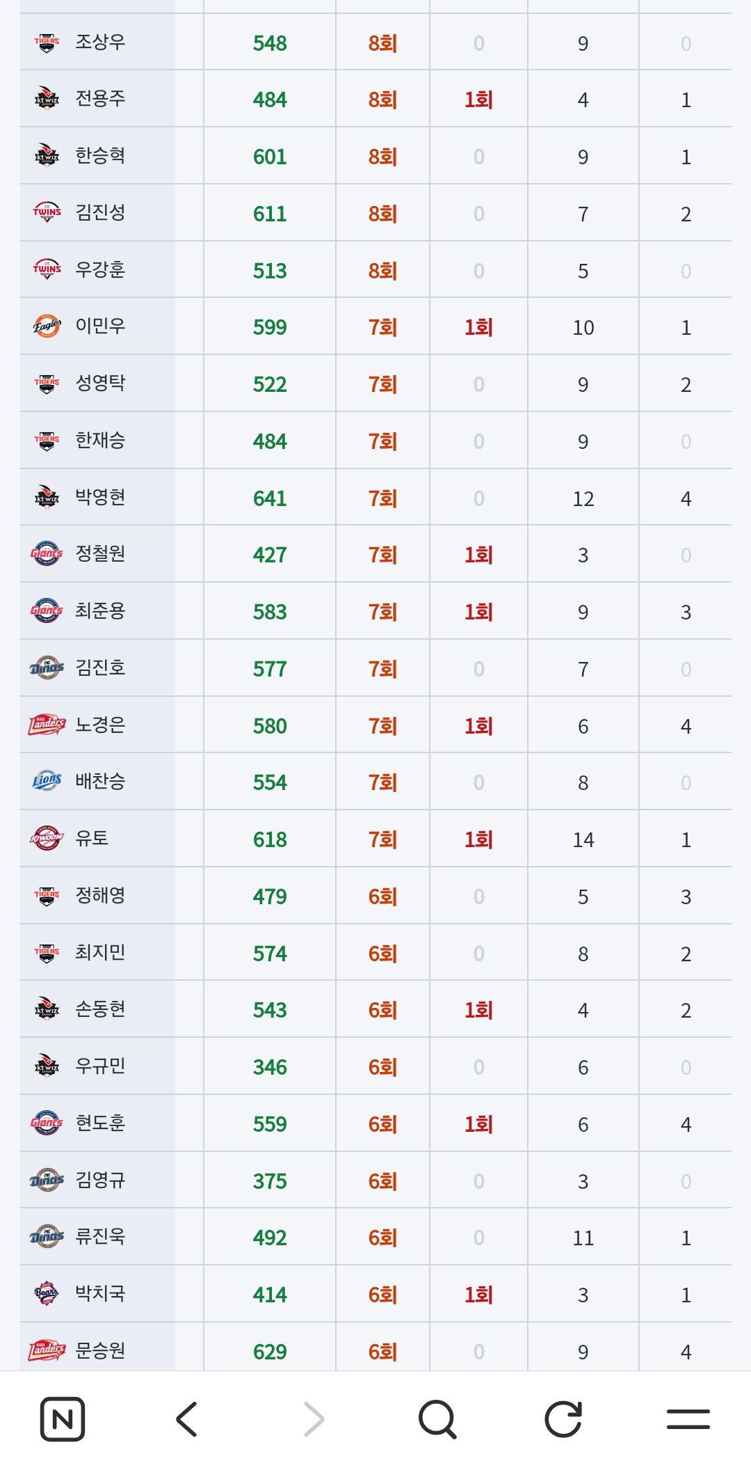Select the value 641 for 박영현

pos(270,498)
